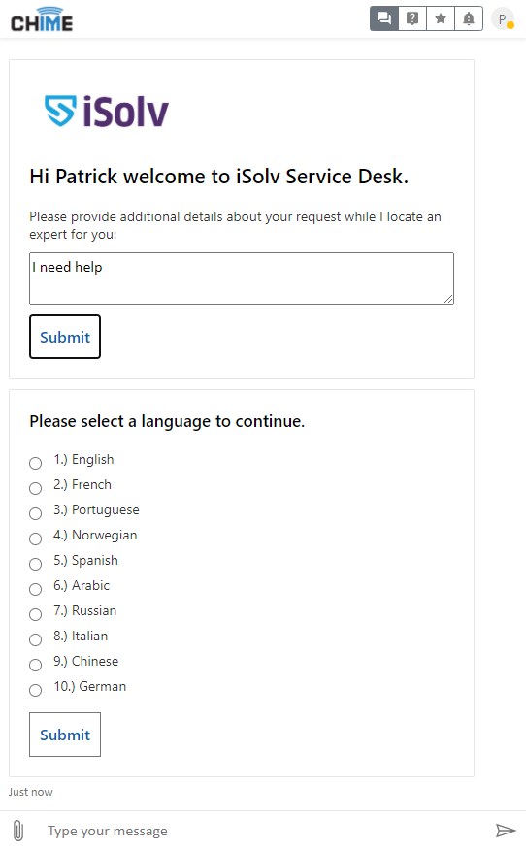Open the chat conversations icon

[384, 18]
